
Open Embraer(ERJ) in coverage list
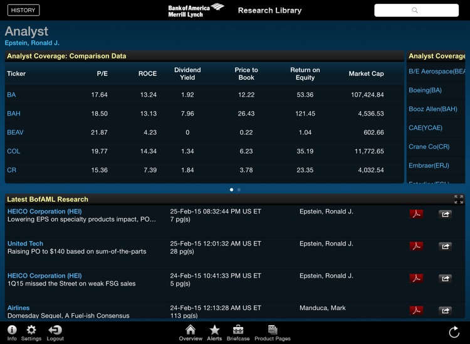(x=429, y=166)
